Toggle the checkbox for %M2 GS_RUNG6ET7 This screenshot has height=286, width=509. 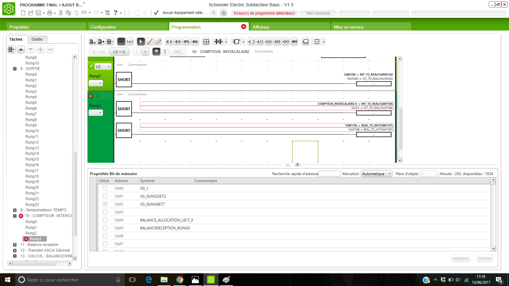pyautogui.click(x=105, y=204)
